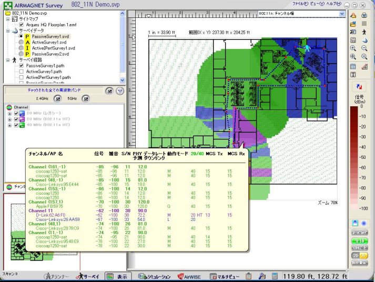The width and height of the screenshot is (375, 282).
Task: Open the ファイル(F) menu
Action: 300,4
